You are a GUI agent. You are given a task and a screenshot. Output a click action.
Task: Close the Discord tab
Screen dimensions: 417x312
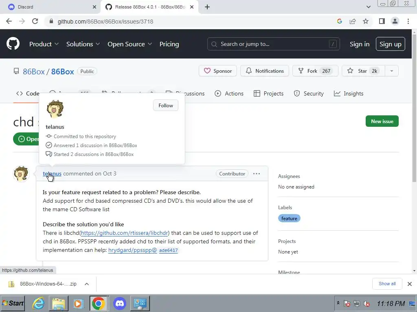94,7
